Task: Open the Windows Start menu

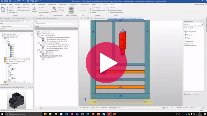Action: pyautogui.click(x=2, y=114)
